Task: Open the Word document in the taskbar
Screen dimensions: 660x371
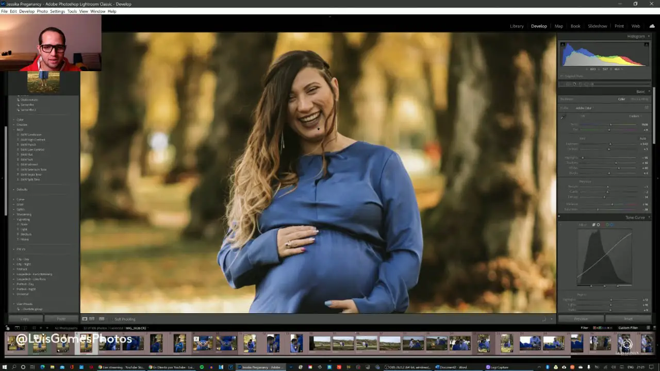Action: coord(451,367)
